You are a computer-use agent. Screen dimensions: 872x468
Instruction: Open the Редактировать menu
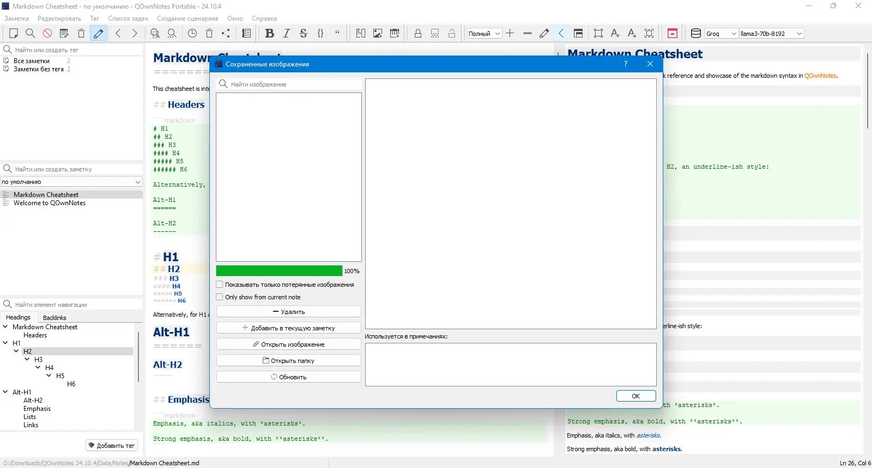pos(59,19)
